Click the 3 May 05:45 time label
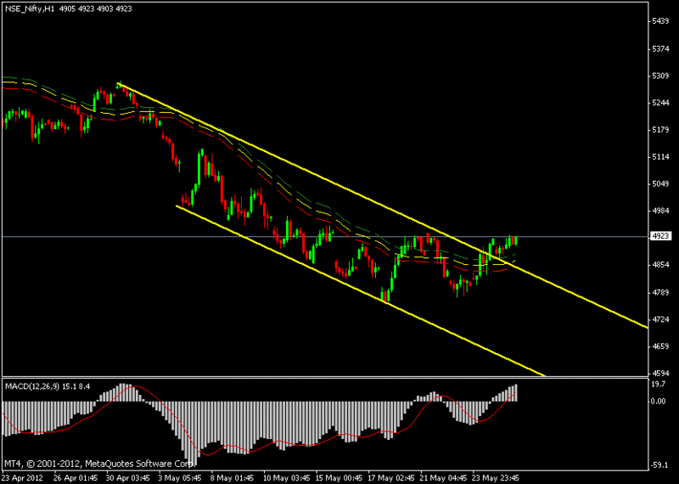679x484 pixels. [x=179, y=478]
